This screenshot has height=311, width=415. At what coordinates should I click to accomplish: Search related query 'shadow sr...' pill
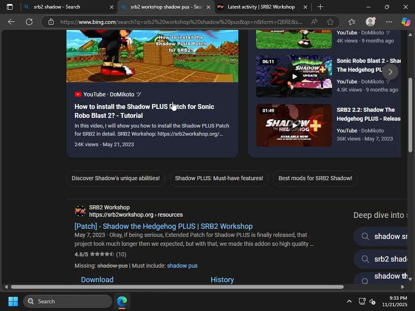coord(381,236)
